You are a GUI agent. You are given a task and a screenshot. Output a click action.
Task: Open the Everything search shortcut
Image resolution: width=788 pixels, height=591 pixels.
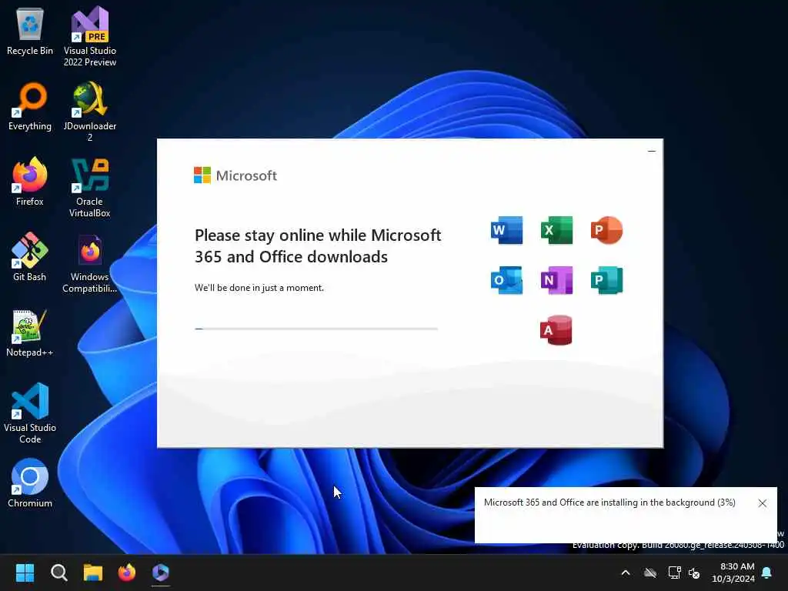[30, 106]
